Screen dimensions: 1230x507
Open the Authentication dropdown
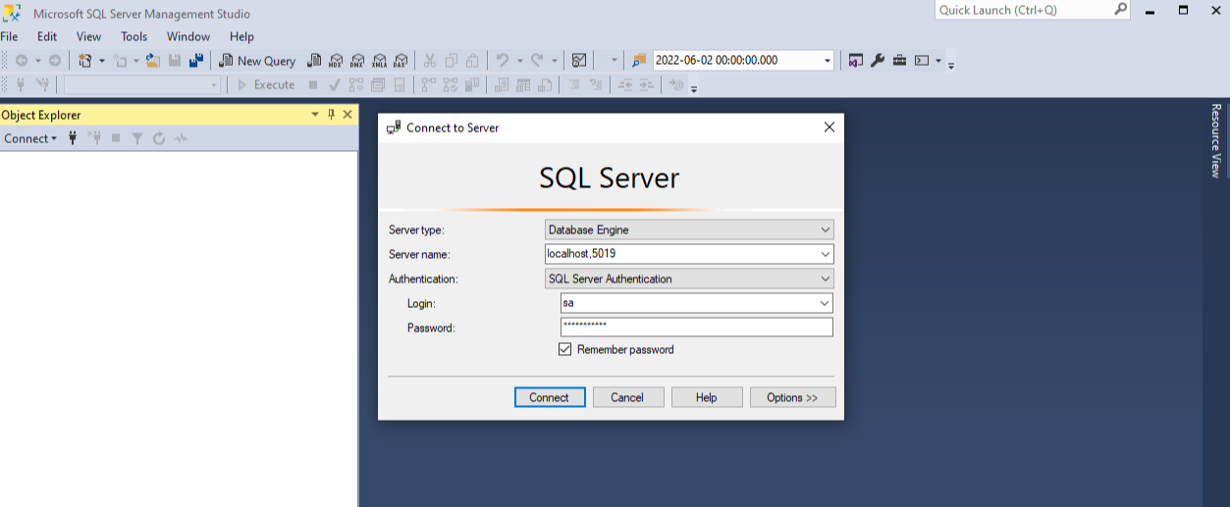pos(689,279)
